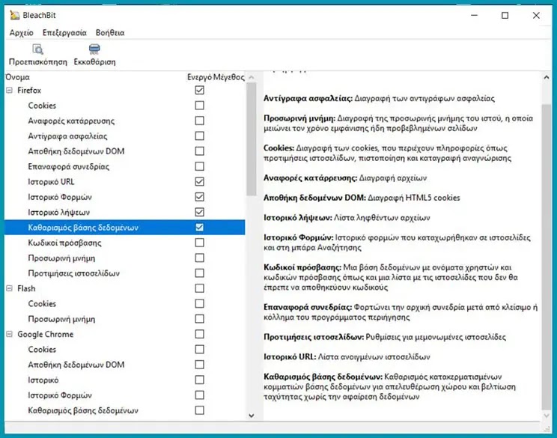Click the Προεπισκόπηση (Preview) magnifier icon
Screen dimensions: 557x438
click(x=37, y=49)
